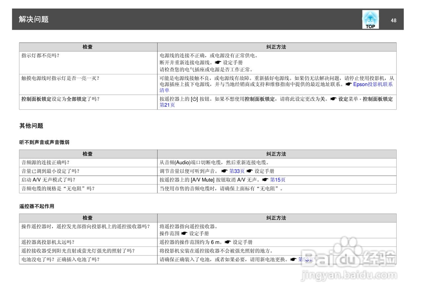
Task: Click the 音量已调到最小设定了吗？ cell
Action: (88, 171)
